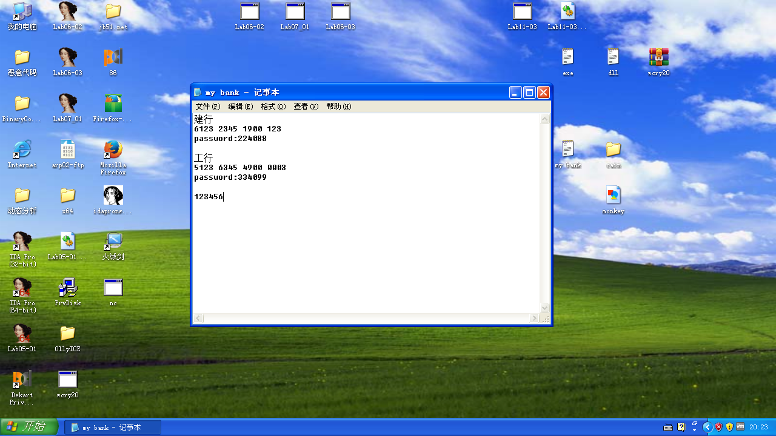Click the keyboard input method tray icon
Screen dimensions: 776x436
[x=668, y=428]
